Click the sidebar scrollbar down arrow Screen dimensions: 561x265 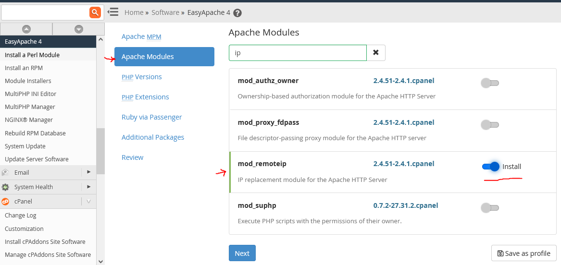100,261
